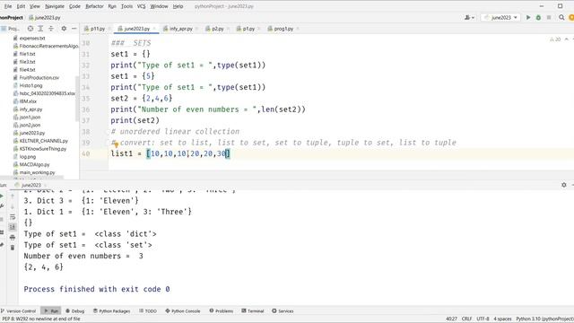Click the intention light bulb on line 39
This screenshot has height=323, width=574.
click(x=116, y=144)
